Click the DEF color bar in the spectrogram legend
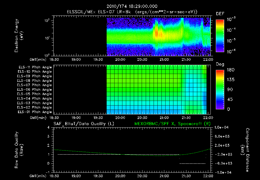 click(220, 36)
